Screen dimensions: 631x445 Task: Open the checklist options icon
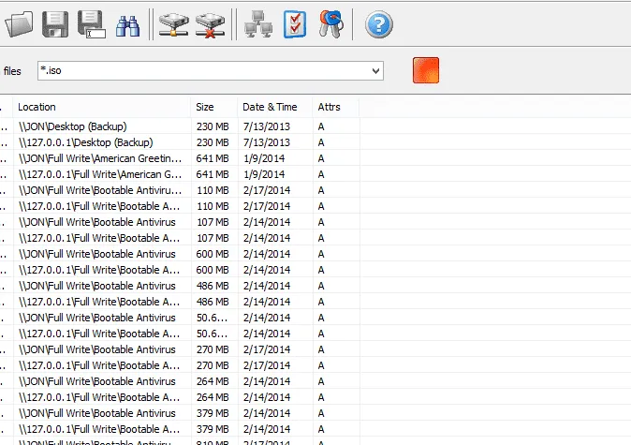coord(295,23)
